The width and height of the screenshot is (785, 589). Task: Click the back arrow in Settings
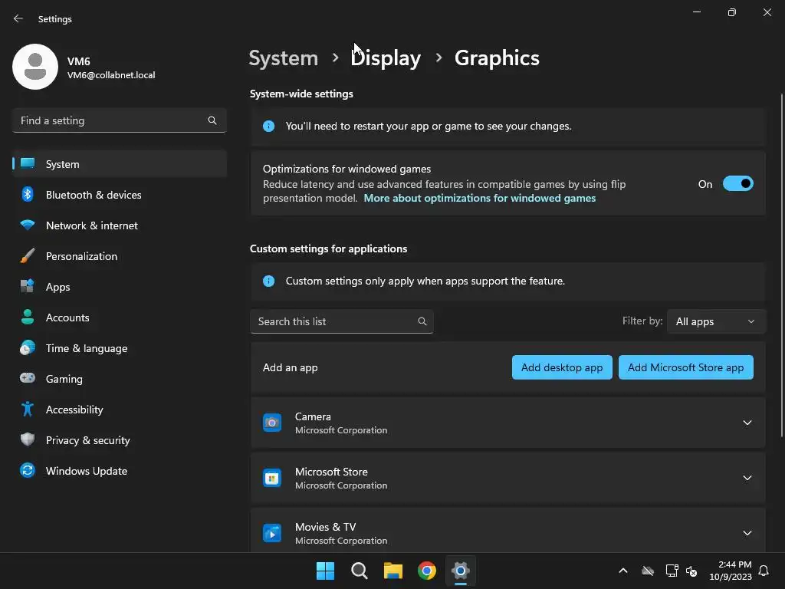(x=18, y=18)
